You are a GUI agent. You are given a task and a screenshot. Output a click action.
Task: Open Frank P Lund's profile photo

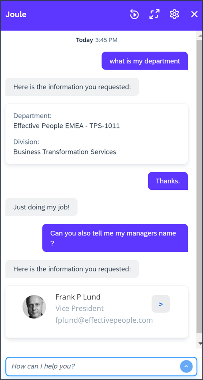pyautogui.click(x=34, y=307)
